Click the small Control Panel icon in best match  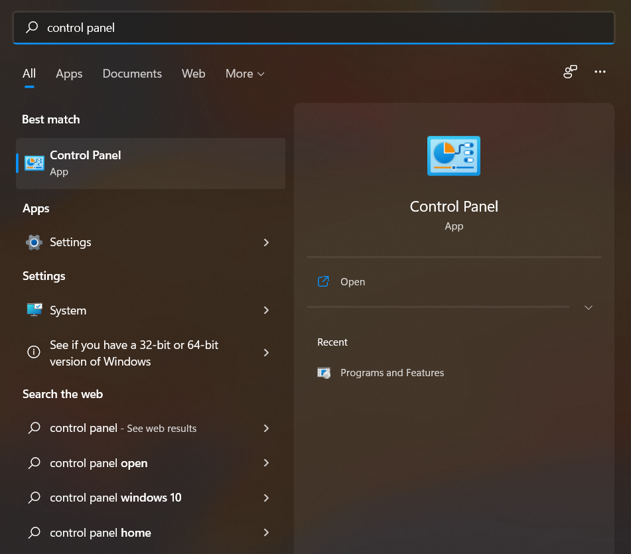click(x=35, y=163)
